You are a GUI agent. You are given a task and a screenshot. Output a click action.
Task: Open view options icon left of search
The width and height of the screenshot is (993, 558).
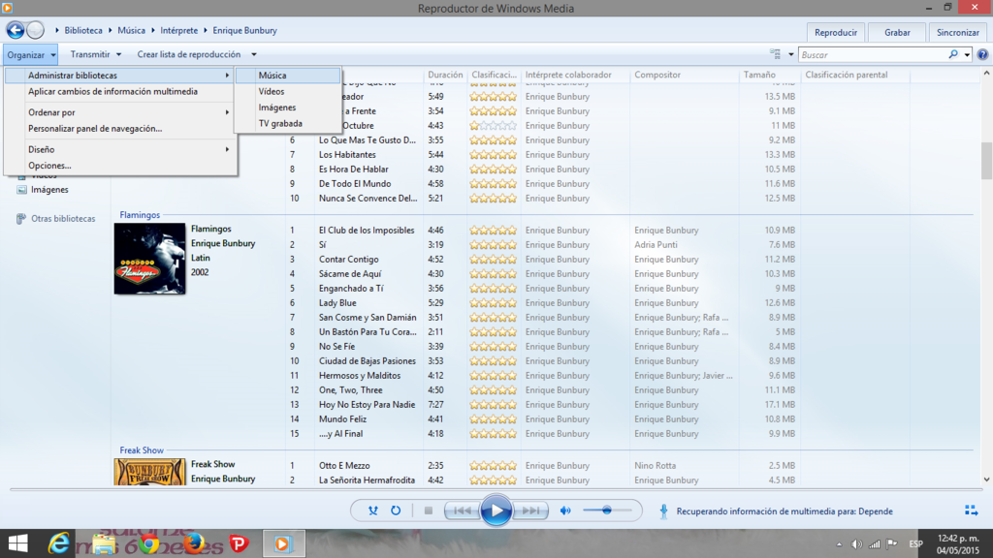click(x=775, y=54)
